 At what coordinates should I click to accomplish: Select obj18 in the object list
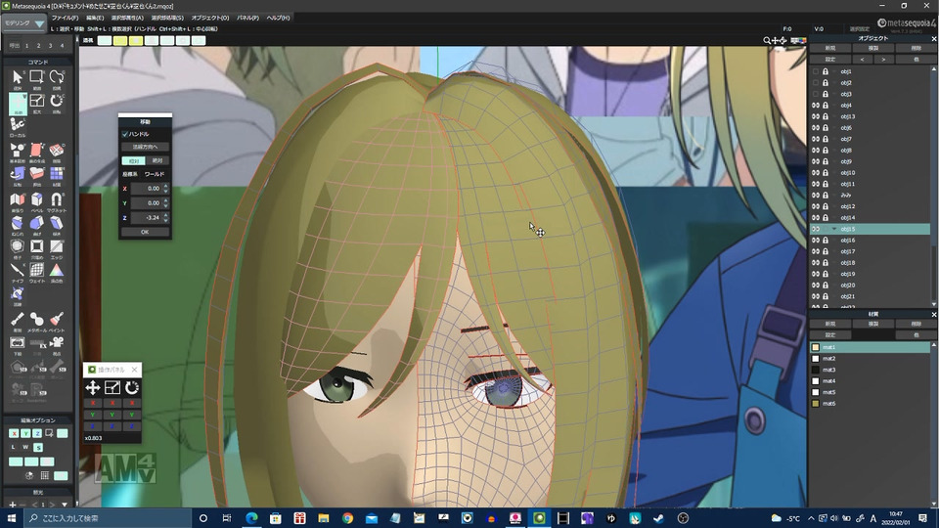[870, 262]
